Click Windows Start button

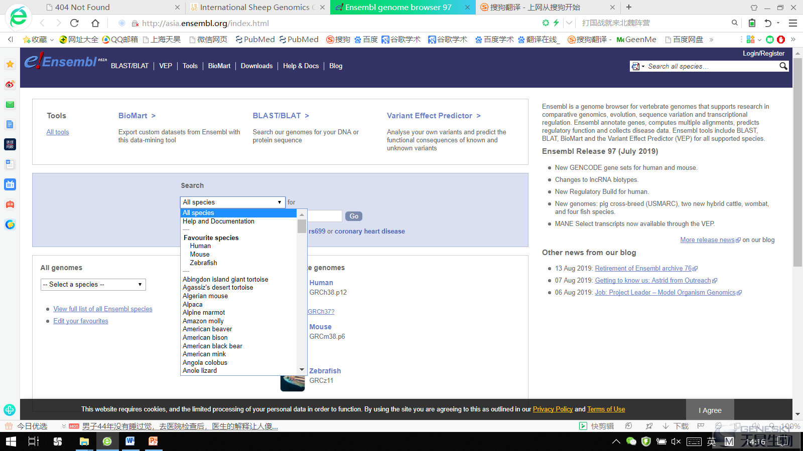[x=11, y=441]
